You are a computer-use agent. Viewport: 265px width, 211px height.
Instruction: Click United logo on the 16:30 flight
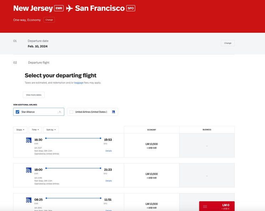coord(29,140)
